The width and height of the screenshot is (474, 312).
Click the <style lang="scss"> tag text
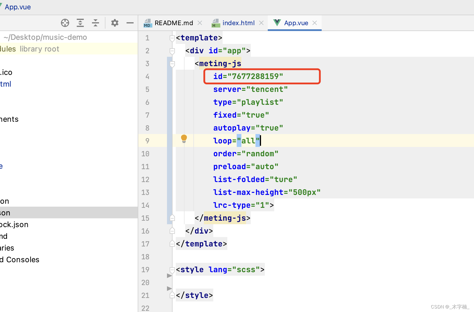tap(220, 270)
